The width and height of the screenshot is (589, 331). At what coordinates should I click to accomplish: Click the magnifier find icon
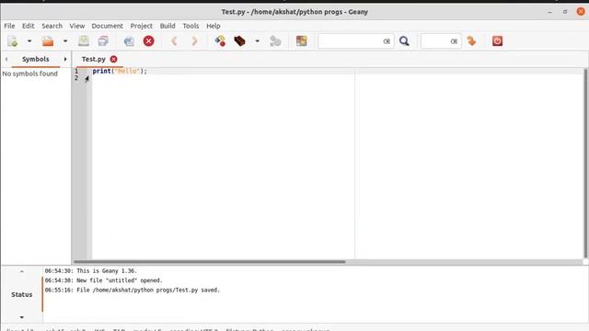coord(404,40)
